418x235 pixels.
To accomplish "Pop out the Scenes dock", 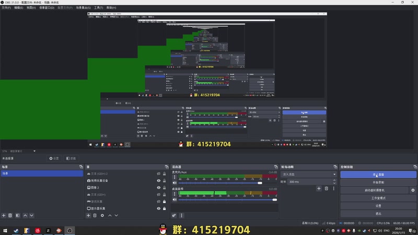I will [81, 167].
